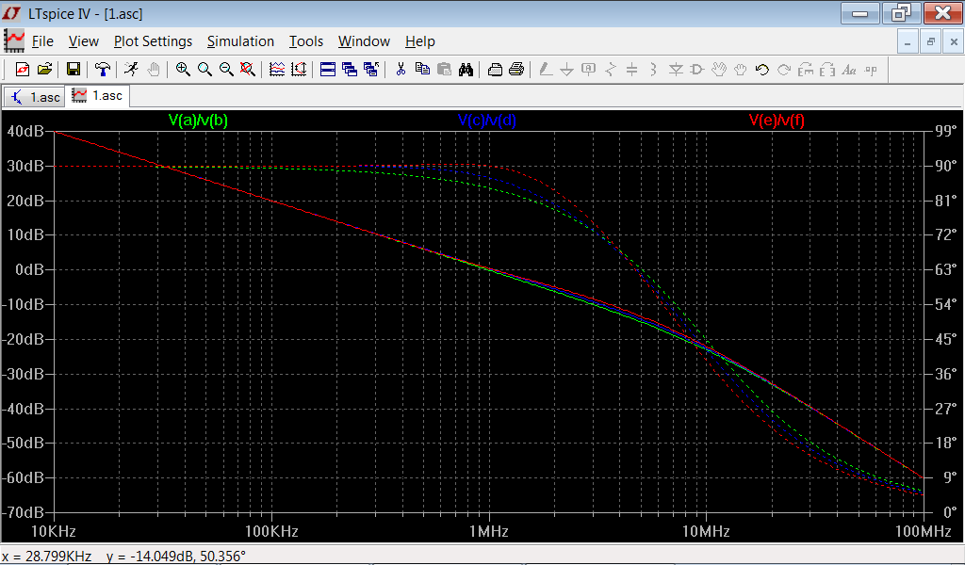Open the Simulation menu

240,41
